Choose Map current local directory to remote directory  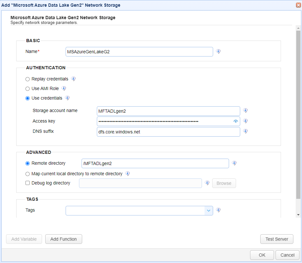(27, 174)
